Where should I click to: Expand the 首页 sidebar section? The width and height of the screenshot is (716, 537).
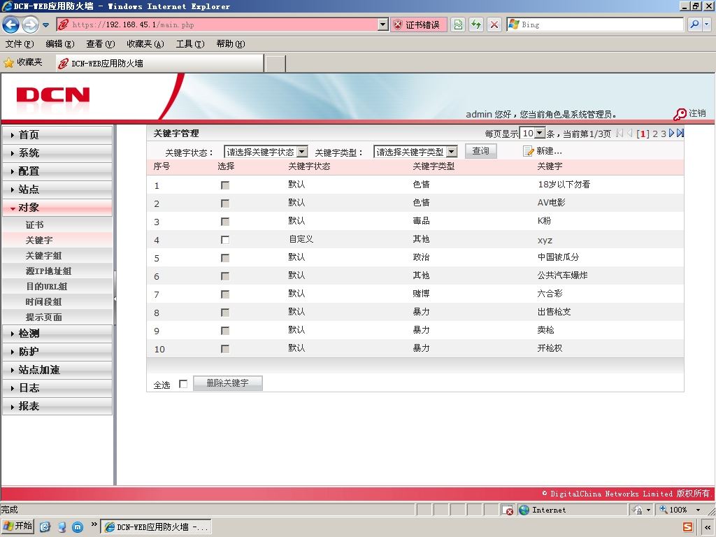[x=57, y=135]
